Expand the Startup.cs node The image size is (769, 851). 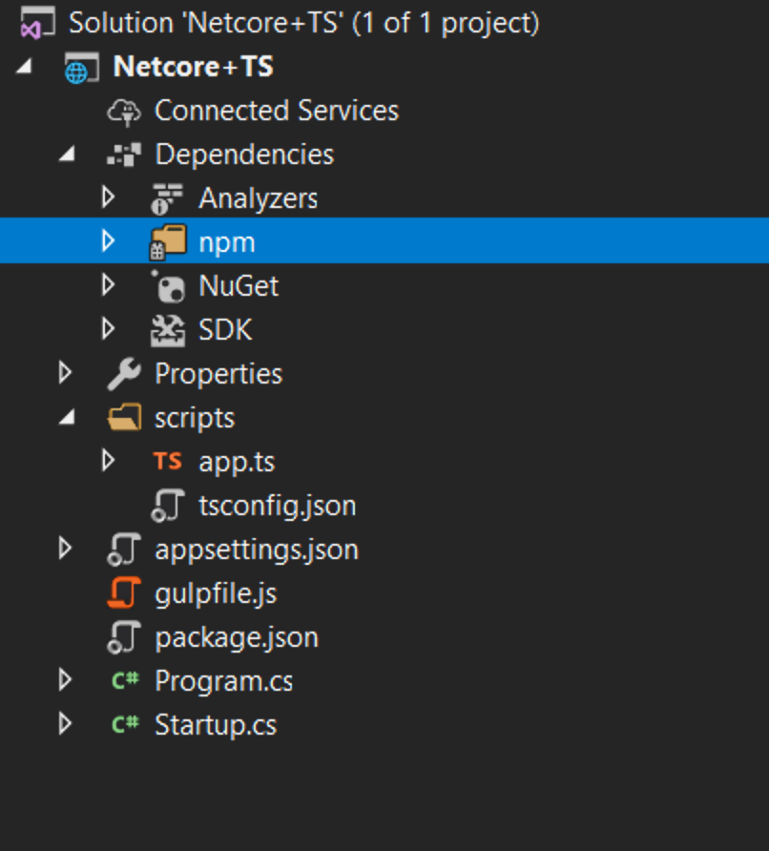coord(64,724)
